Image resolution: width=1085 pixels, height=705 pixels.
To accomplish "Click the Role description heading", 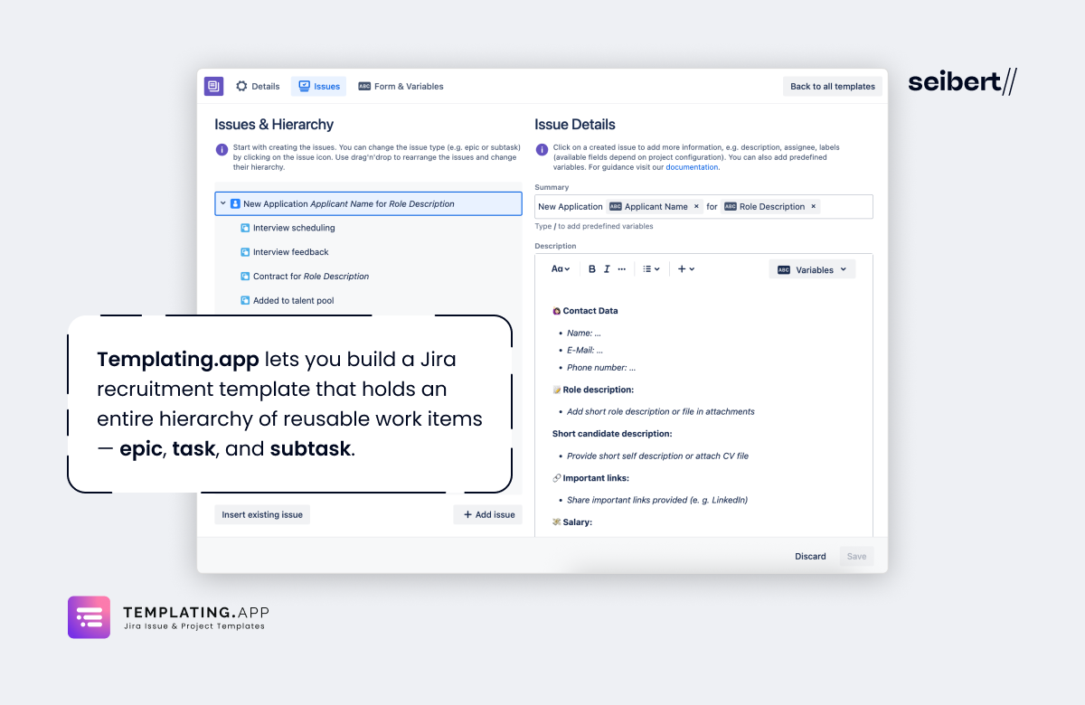I will [x=598, y=390].
